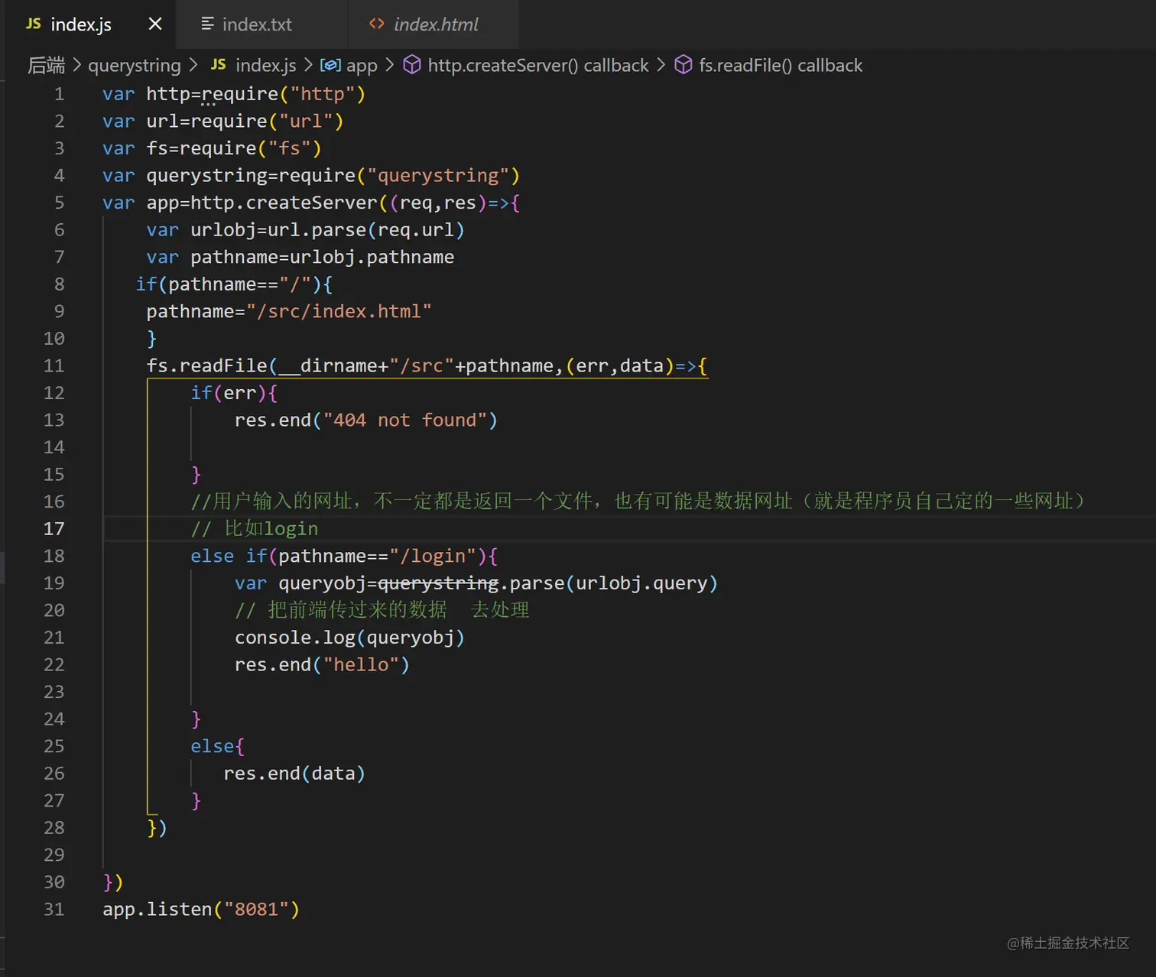This screenshot has height=977, width=1156.
Task: Click http.createServer in the code
Action: [x=284, y=203]
